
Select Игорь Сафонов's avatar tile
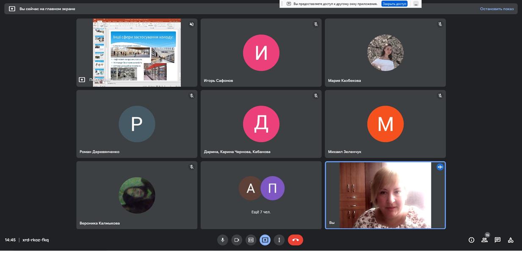pos(261,53)
